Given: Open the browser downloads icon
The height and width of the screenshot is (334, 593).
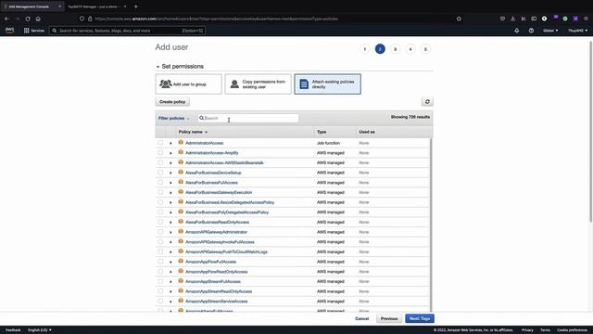Looking at the screenshot, I should pyautogui.click(x=512, y=19).
